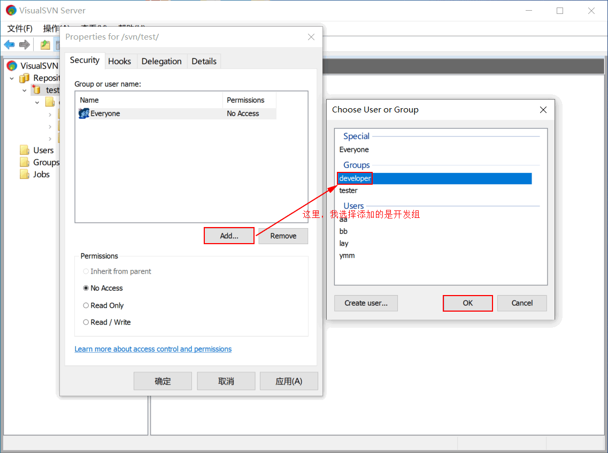Click the test repository icon

(x=36, y=90)
